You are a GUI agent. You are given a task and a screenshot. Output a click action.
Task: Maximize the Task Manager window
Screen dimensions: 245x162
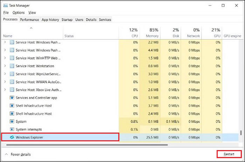(x=223, y=6)
